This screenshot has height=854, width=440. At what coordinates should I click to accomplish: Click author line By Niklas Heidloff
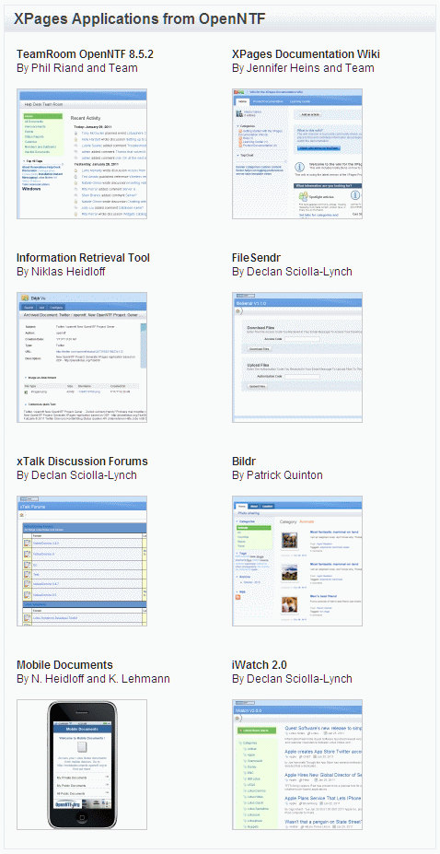[x=61, y=271]
